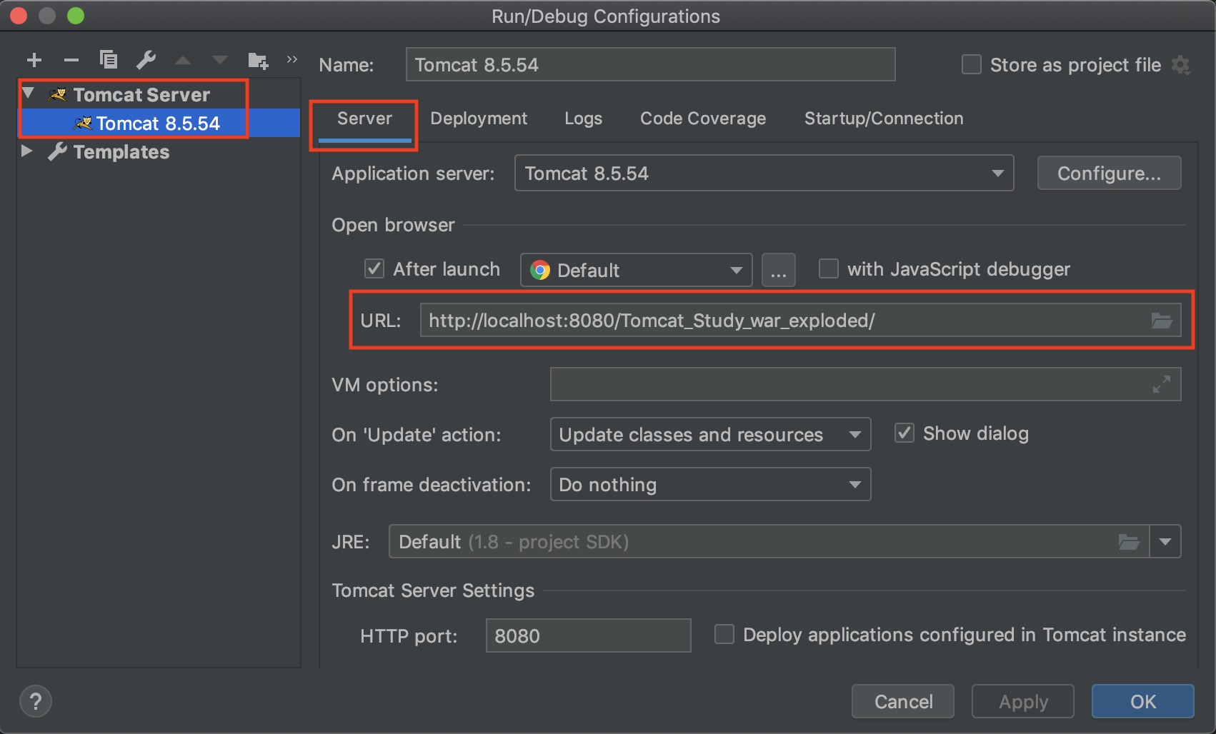The width and height of the screenshot is (1216, 734).
Task: Enable Deploy applications configured in Tomcat instance
Action: (724, 635)
